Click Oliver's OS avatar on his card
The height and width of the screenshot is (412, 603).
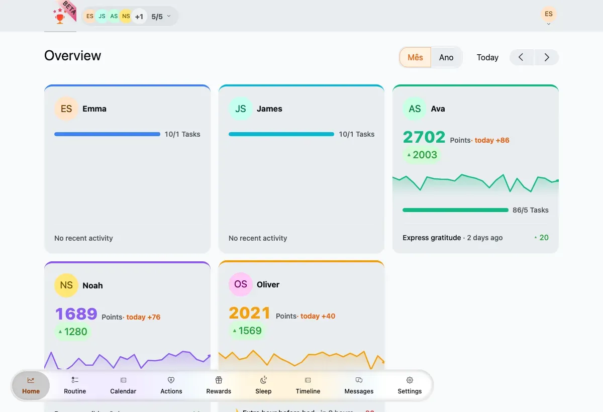pyautogui.click(x=241, y=284)
